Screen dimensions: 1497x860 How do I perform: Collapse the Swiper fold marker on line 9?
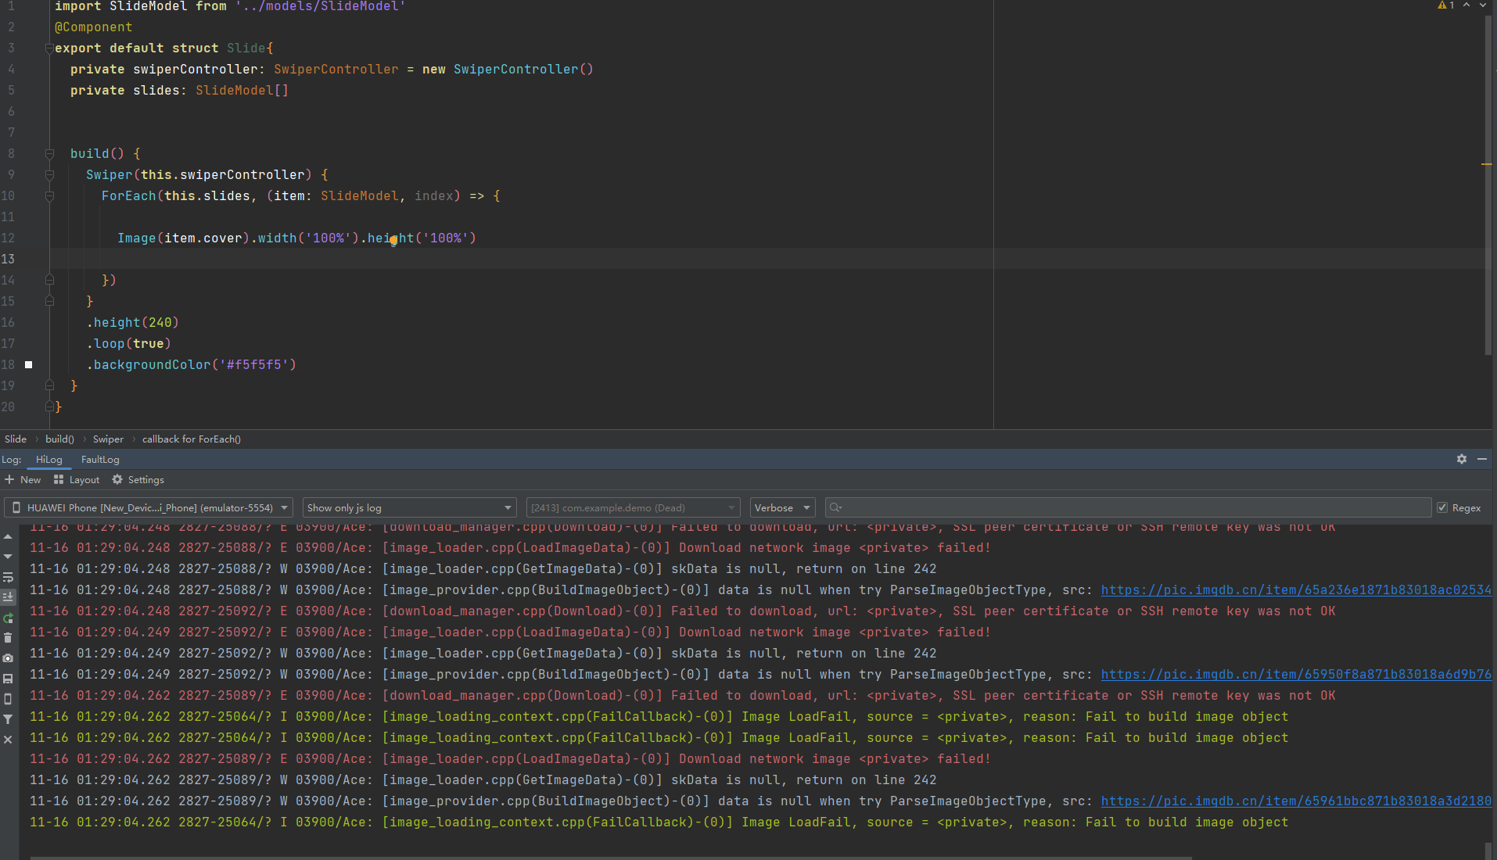49,175
